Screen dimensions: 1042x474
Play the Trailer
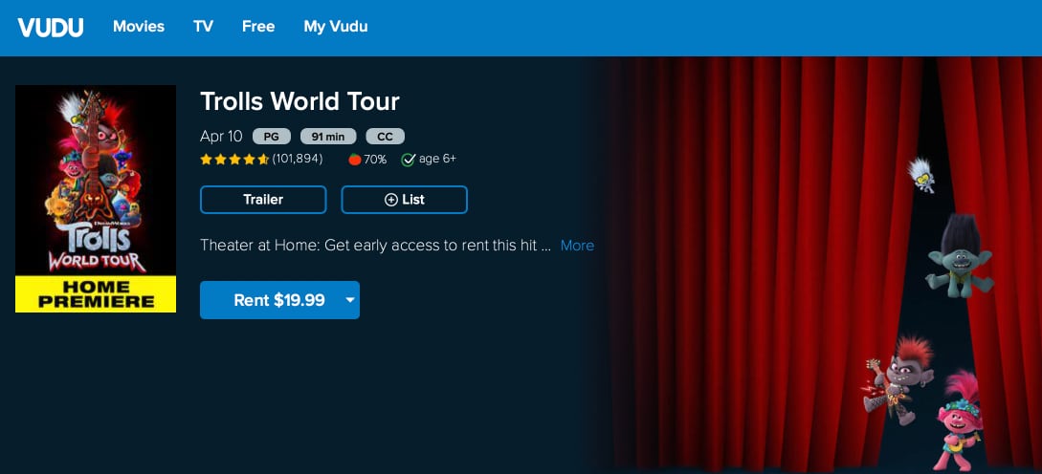[x=263, y=200]
